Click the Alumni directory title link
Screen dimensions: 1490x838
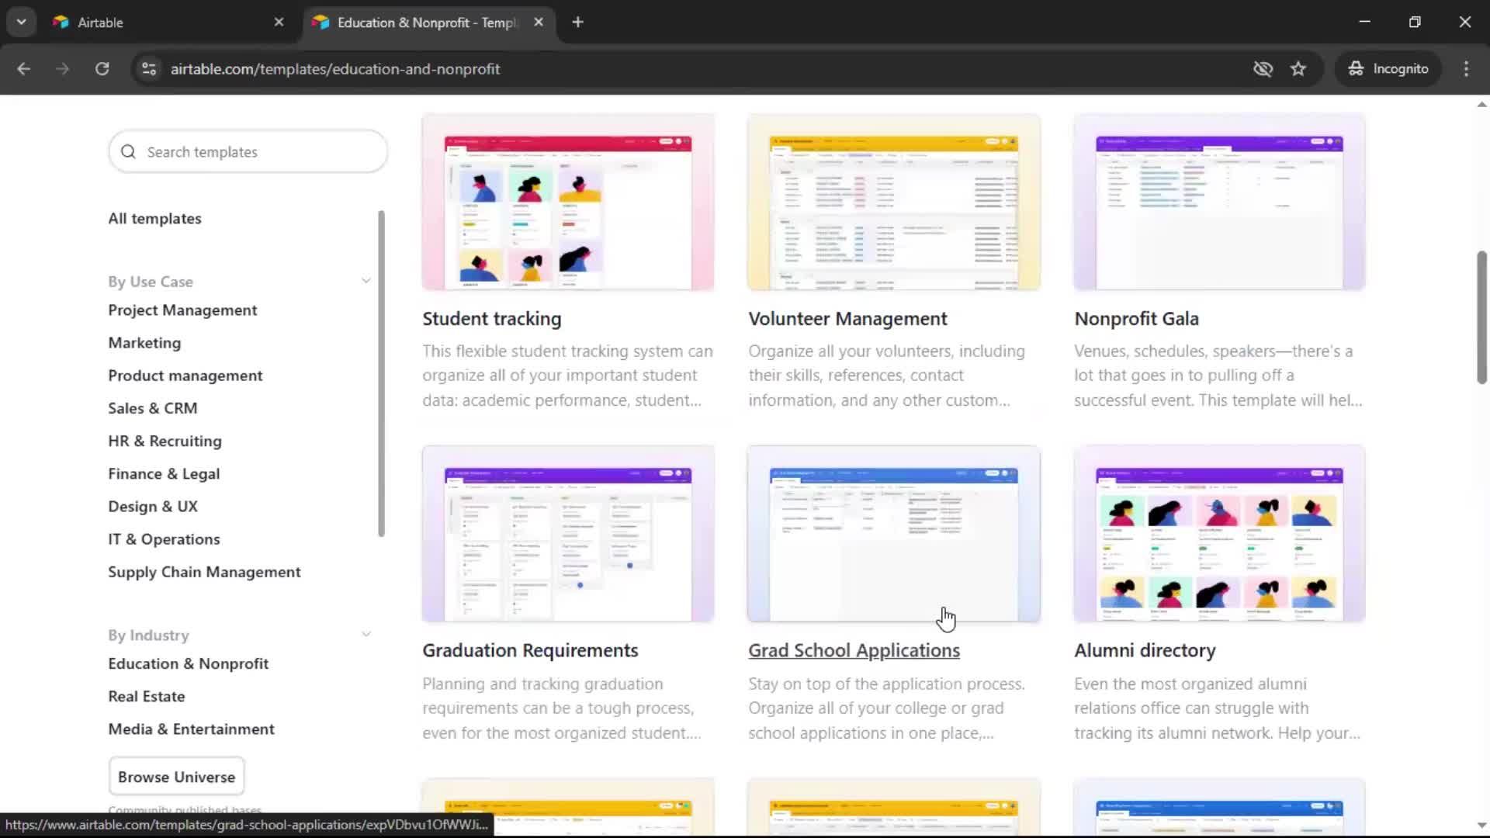click(x=1145, y=650)
